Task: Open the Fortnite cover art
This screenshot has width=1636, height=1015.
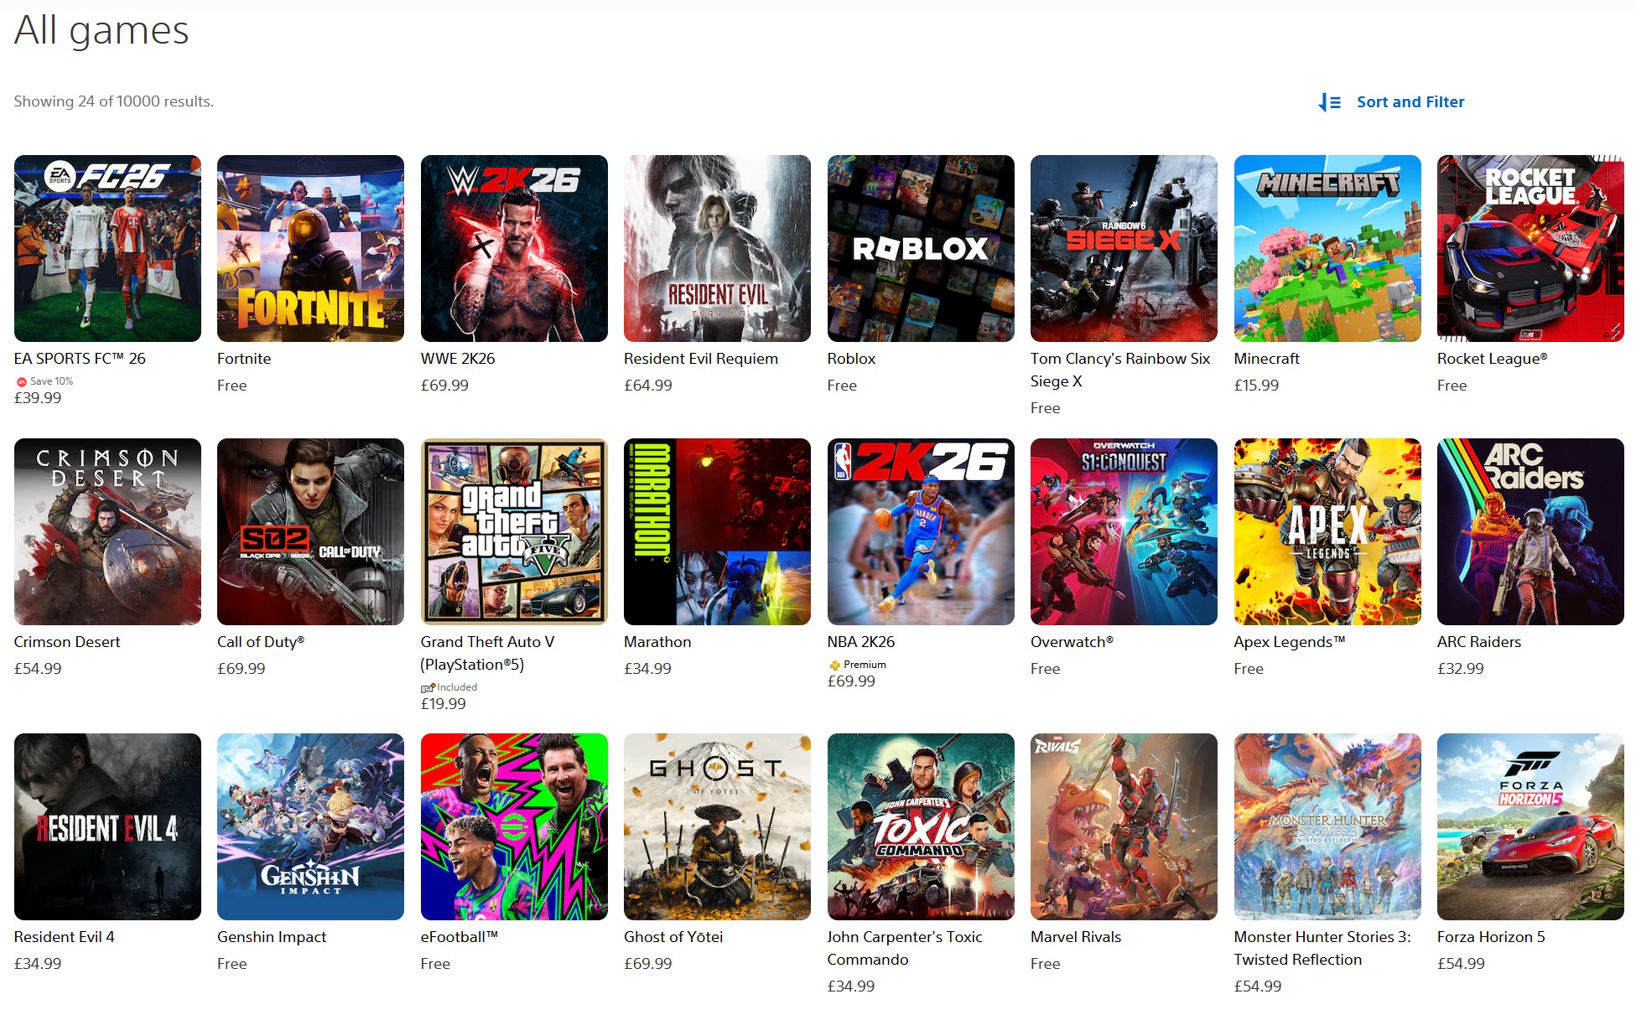Action: point(310,248)
